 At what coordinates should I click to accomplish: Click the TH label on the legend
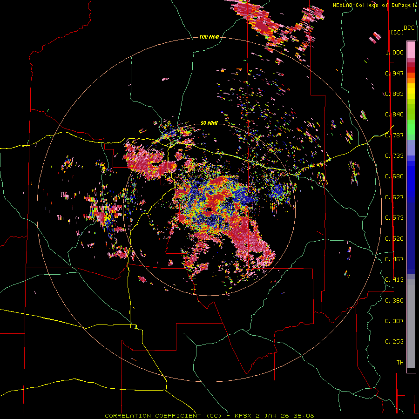click(400, 363)
